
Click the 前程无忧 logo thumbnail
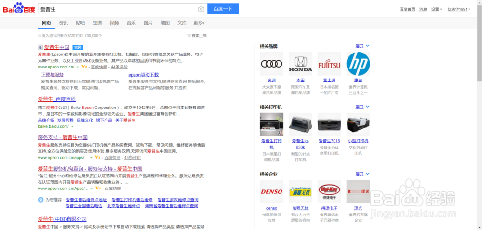(x=300, y=191)
